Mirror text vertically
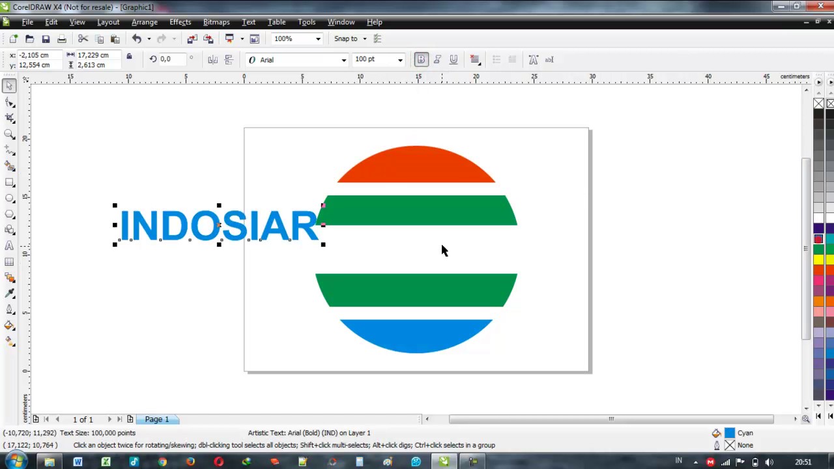This screenshot has height=469, width=834. (x=229, y=60)
